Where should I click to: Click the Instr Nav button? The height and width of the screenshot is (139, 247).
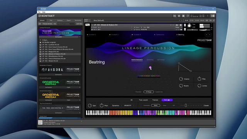[x=79, y=24]
